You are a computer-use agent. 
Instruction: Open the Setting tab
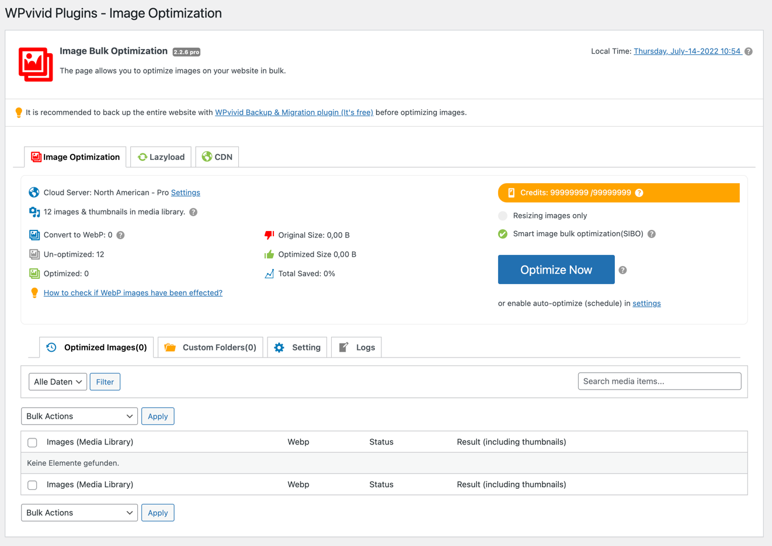[x=297, y=347]
